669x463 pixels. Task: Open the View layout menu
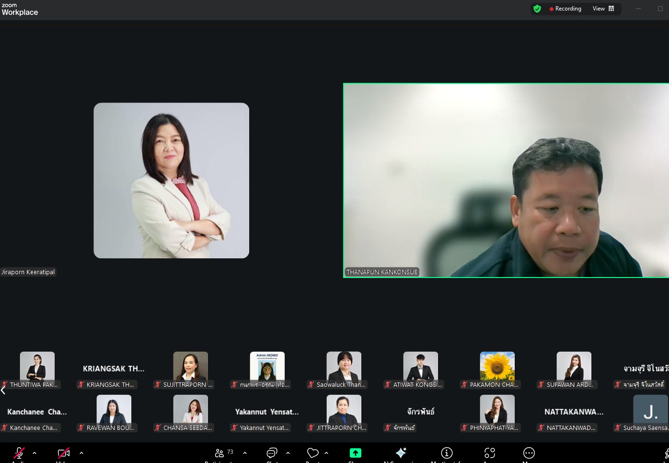pos(603,9)
